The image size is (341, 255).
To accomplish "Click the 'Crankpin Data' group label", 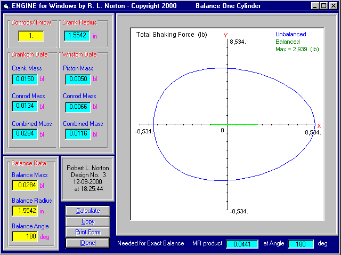I will 30,54.
